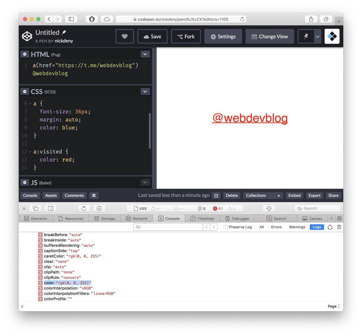
Task: Click the CodePen logo icon
Action: 27,36
